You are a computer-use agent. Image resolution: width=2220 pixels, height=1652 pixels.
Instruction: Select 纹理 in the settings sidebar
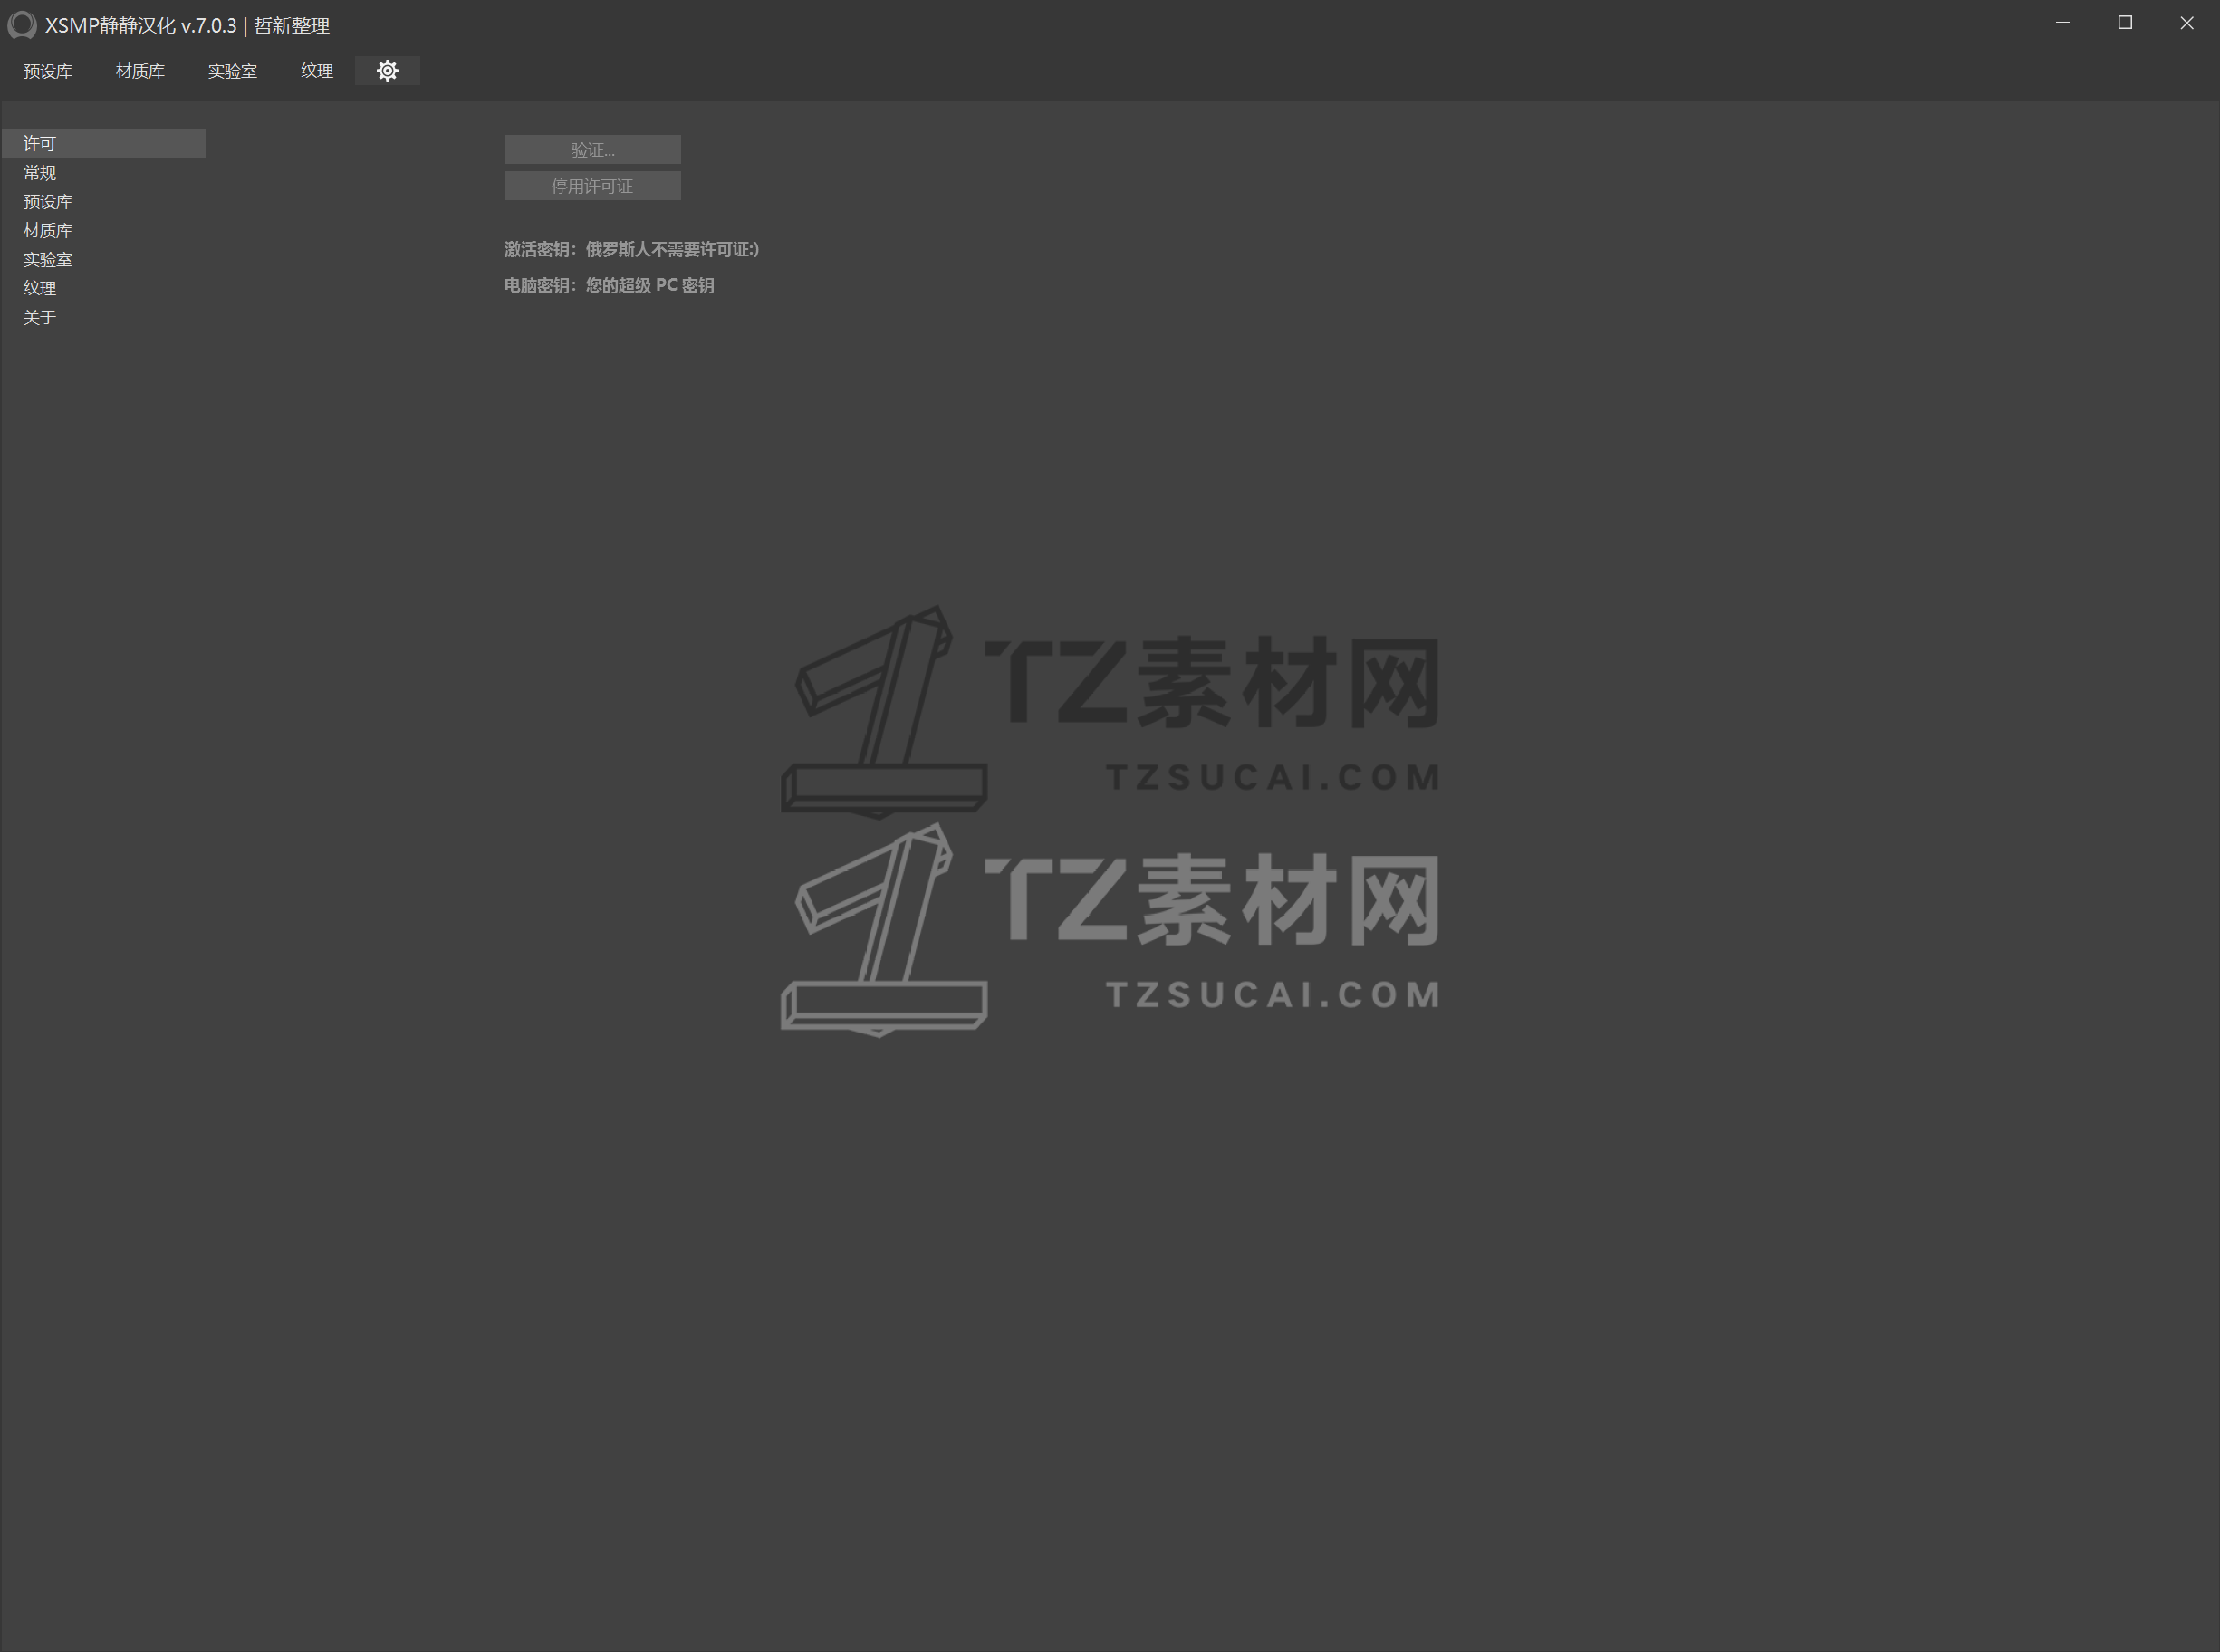click(x=104, y=288)
